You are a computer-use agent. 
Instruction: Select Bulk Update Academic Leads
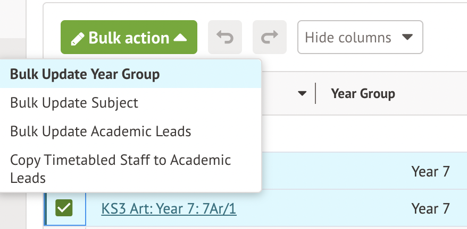pyautogui.click(x=101, y=131)
